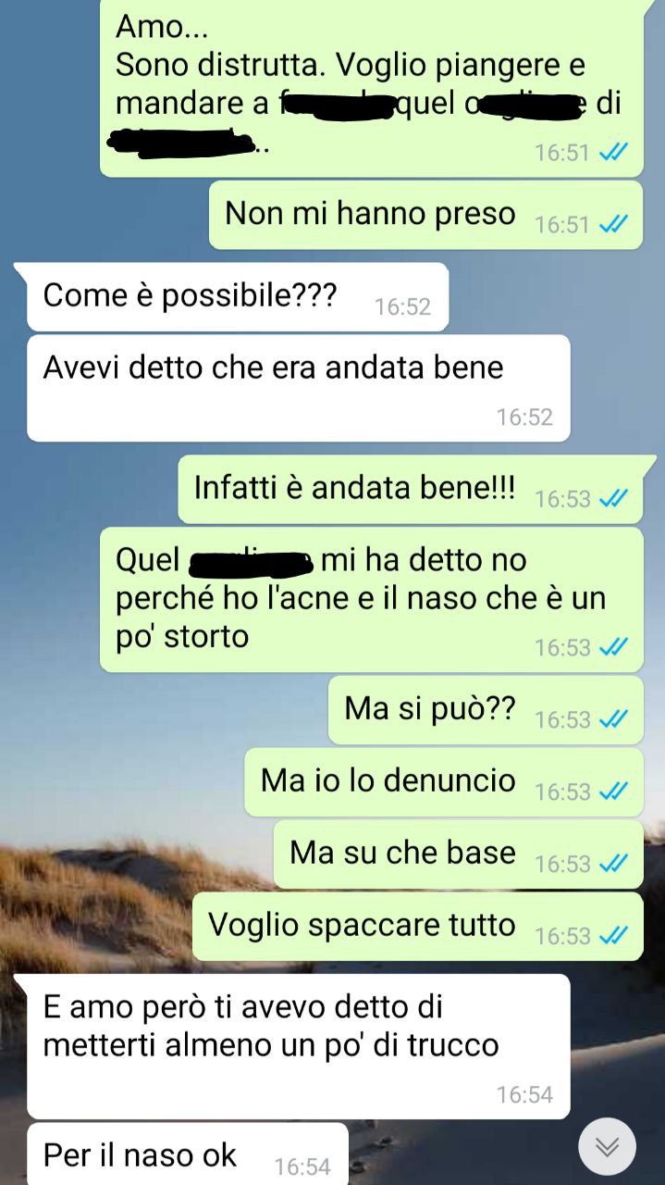
Task: Tap the "Ma si può??" bubble
Action: [x=486, y=710]
